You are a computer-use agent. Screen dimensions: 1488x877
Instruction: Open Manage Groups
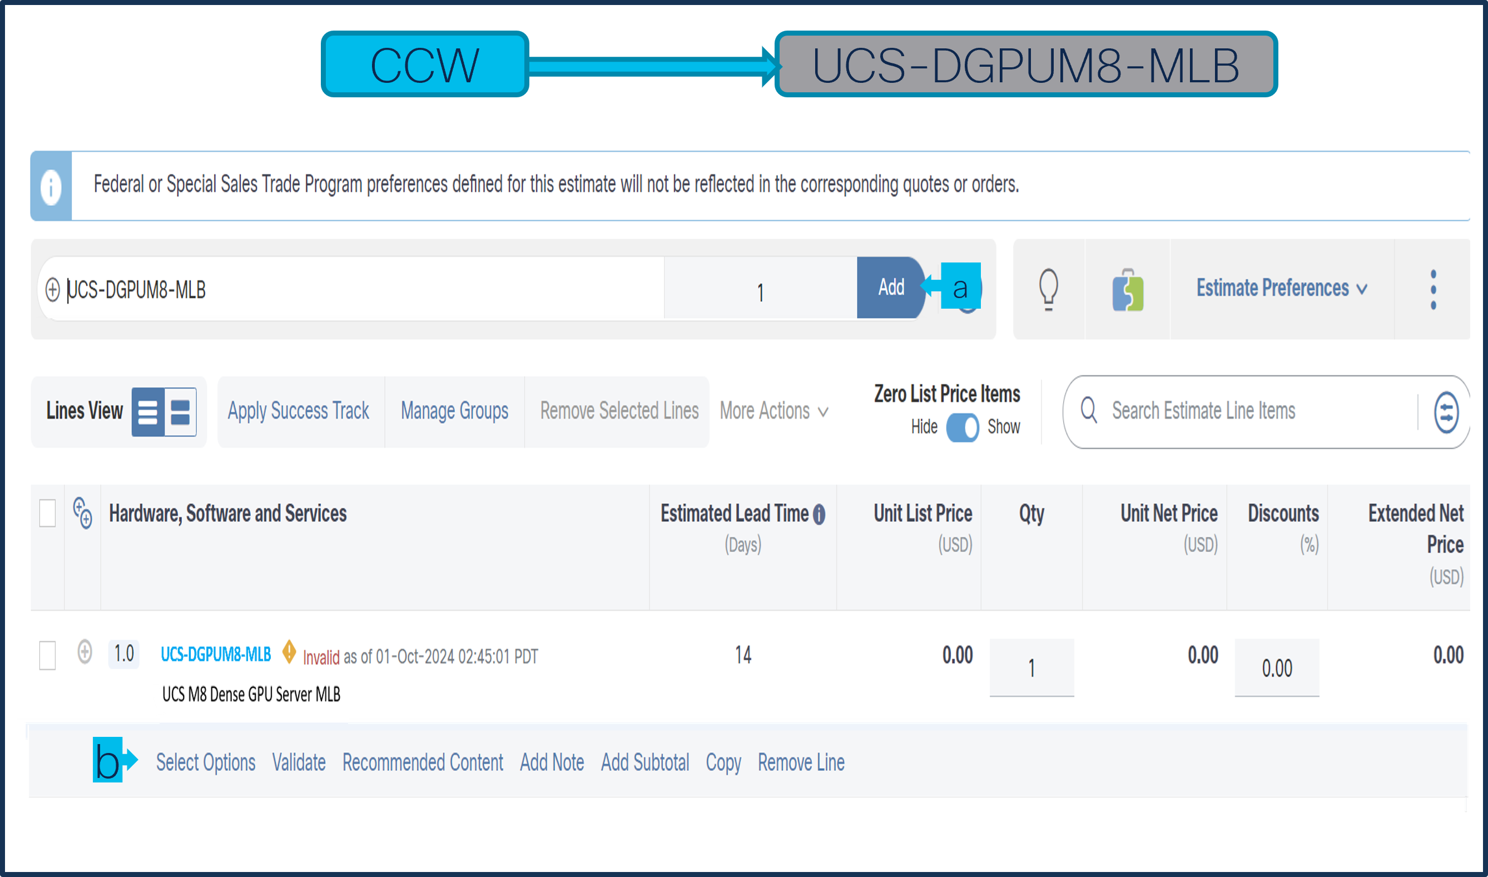click(x=454, y=411)
